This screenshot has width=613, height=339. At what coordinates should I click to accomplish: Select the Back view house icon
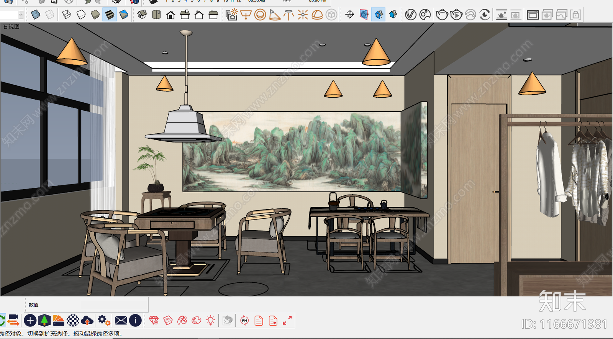coord(199,15)
